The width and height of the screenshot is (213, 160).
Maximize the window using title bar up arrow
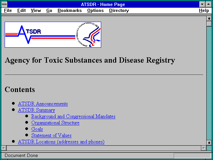pos(209,4)
